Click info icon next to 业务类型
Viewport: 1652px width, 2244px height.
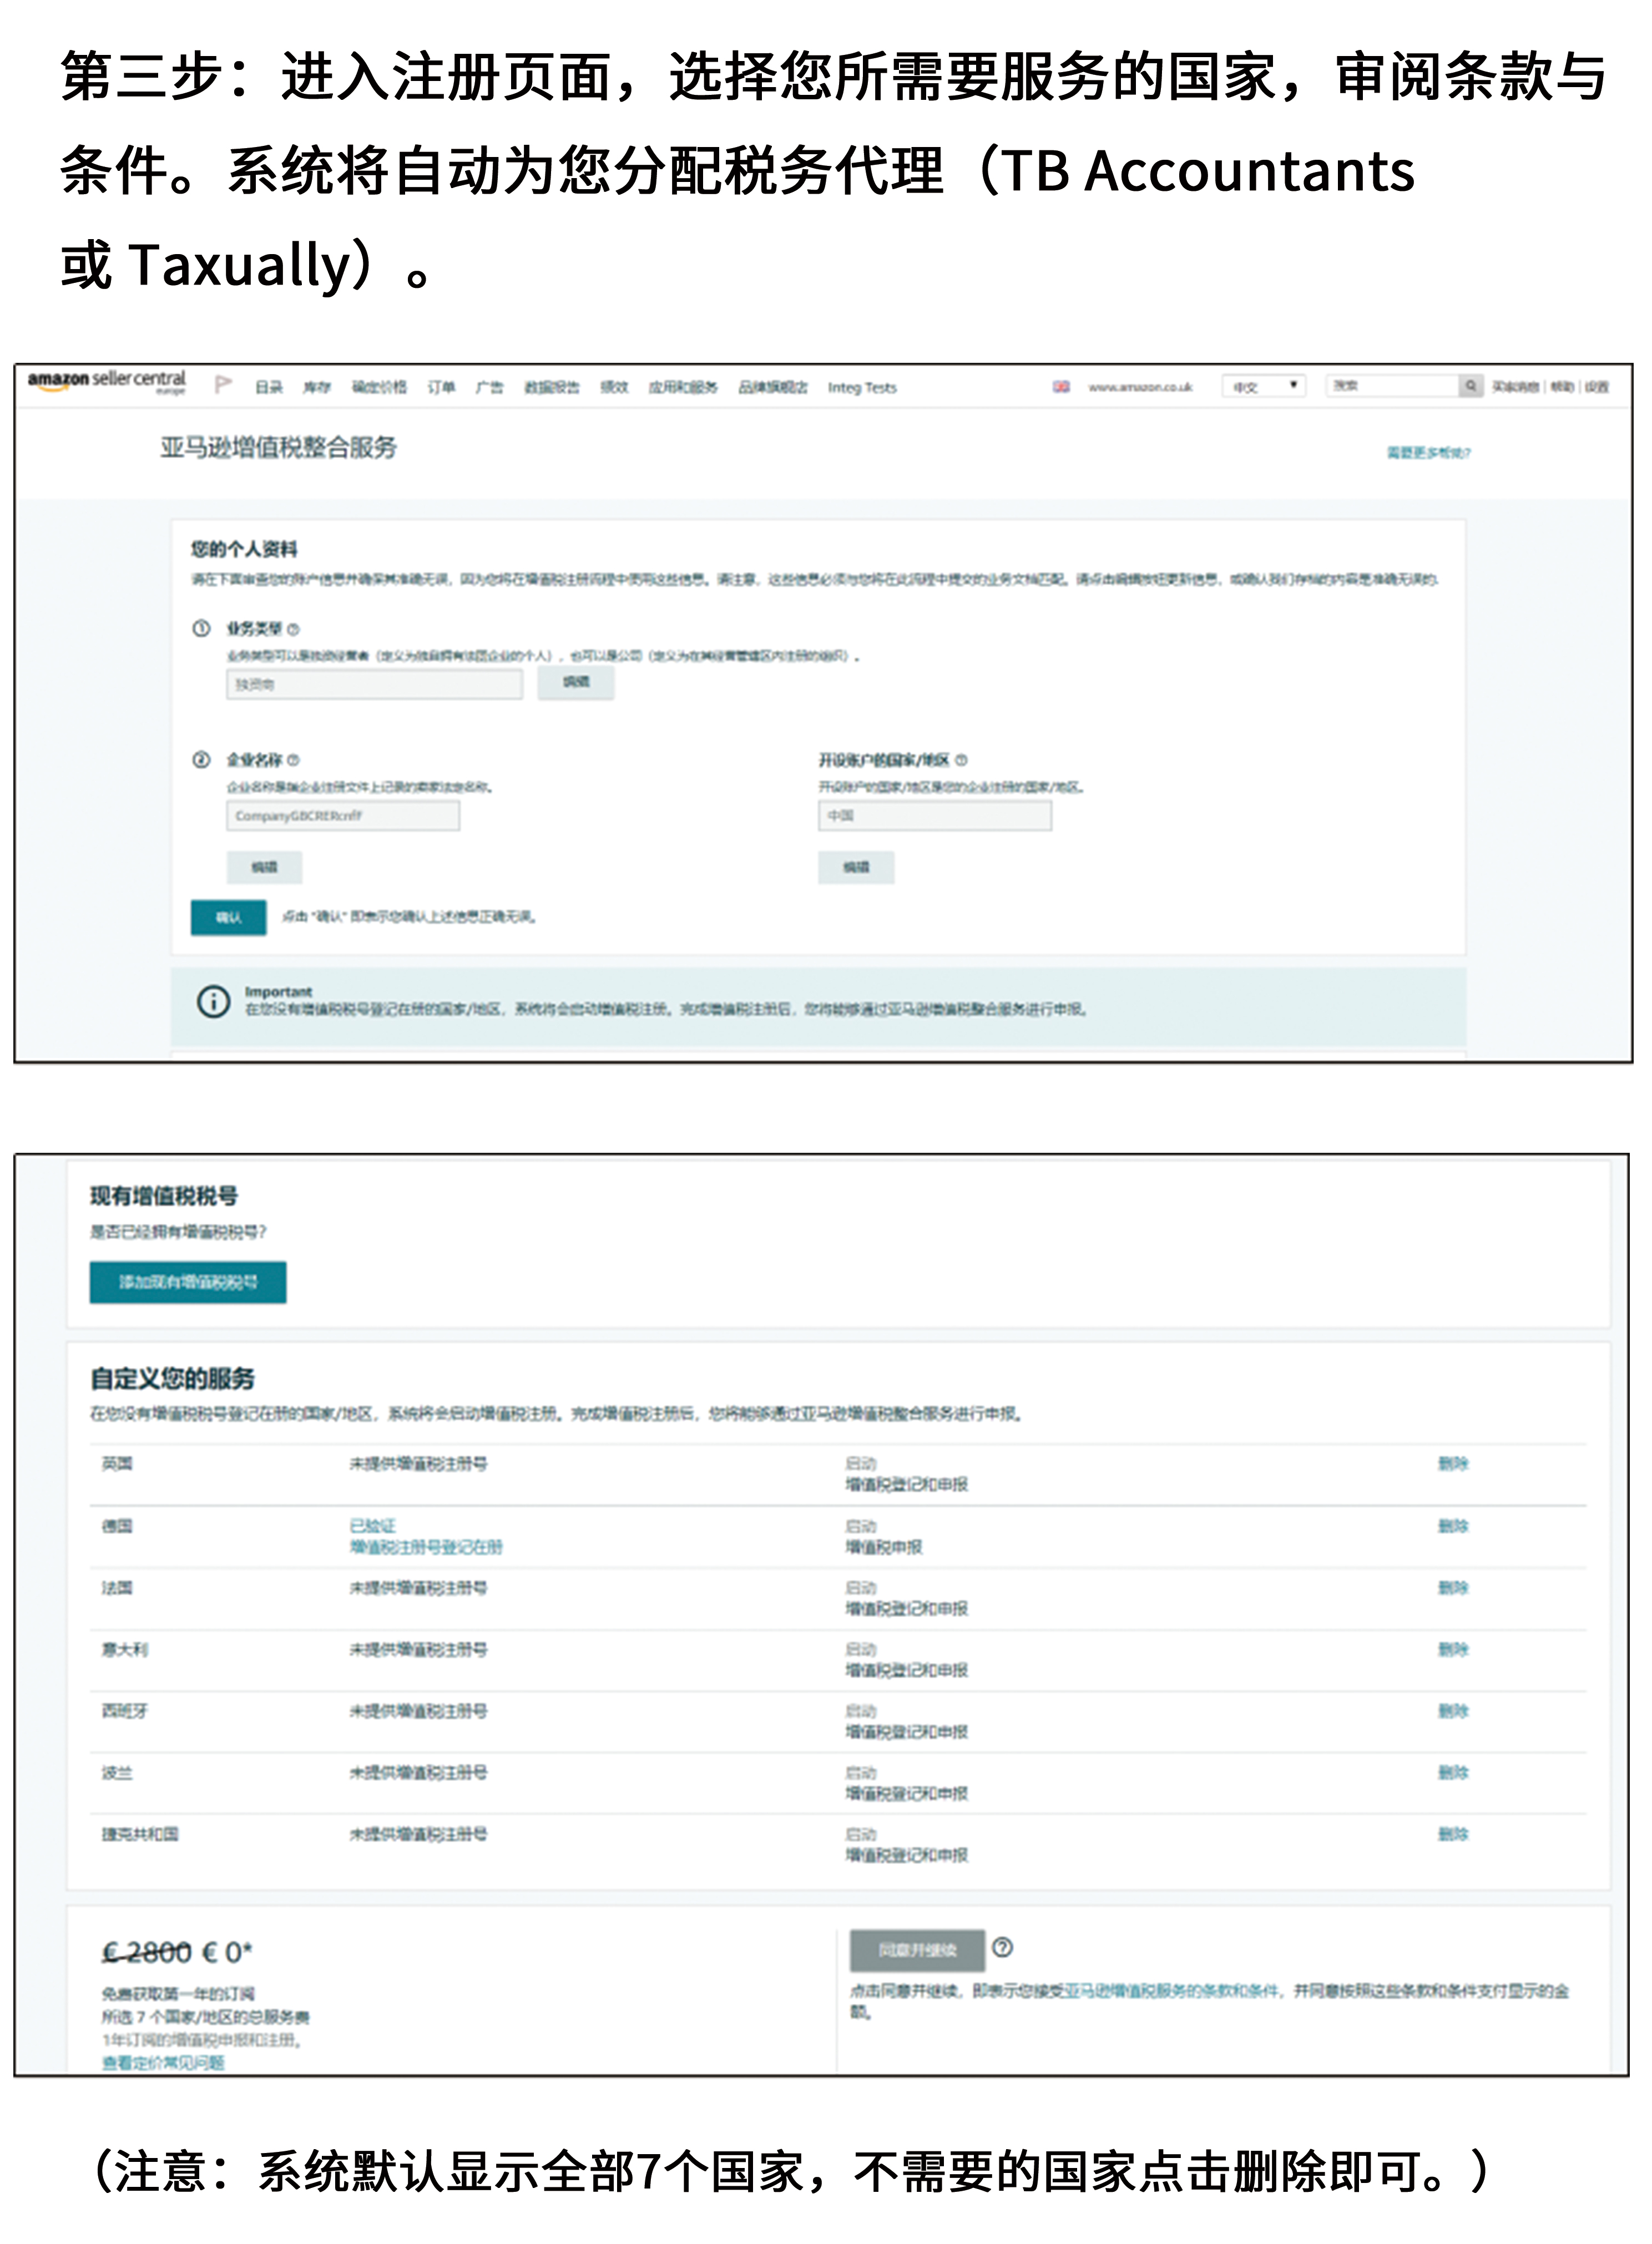[x=293, y=629]
